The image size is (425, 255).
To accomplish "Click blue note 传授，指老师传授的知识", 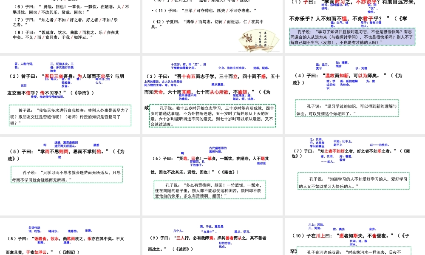I will (48, 97).
